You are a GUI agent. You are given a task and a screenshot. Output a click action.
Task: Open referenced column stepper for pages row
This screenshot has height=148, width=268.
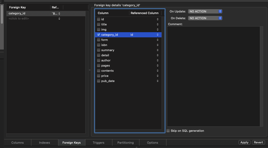tap(158, 65)
